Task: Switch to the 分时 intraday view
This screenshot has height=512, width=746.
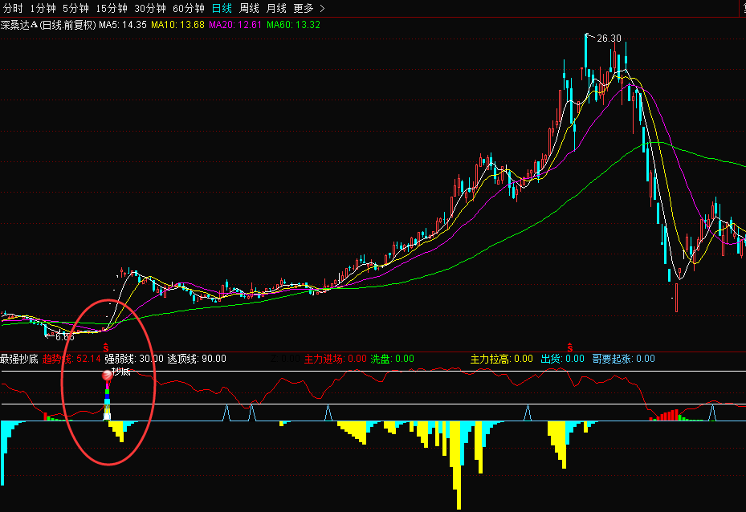Action: coord(13,9)
